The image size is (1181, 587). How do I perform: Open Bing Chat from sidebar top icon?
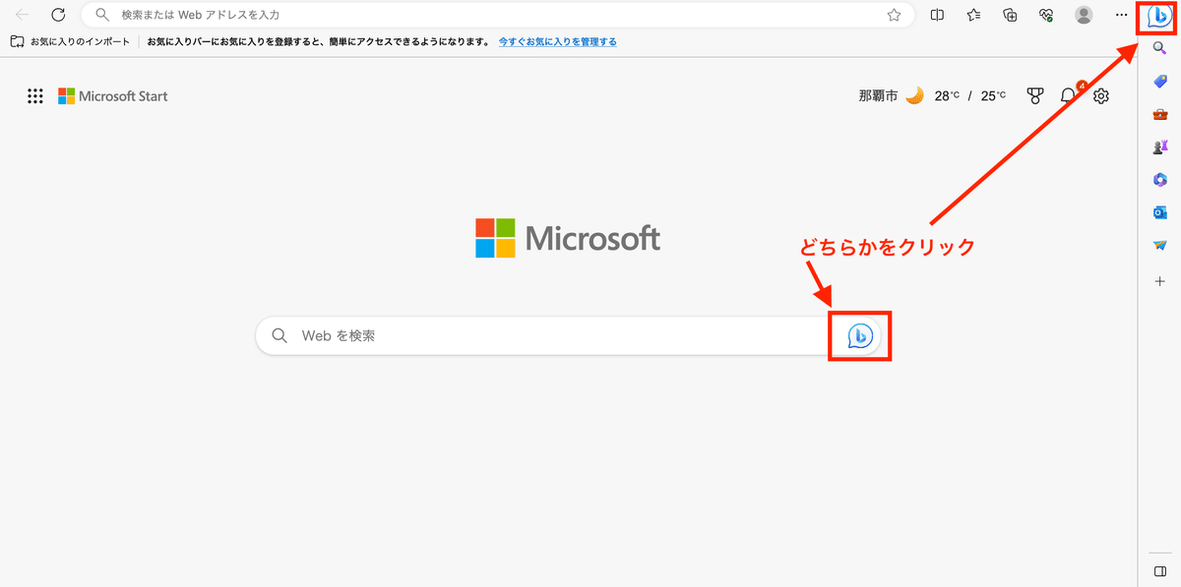tap(1158, 16)
